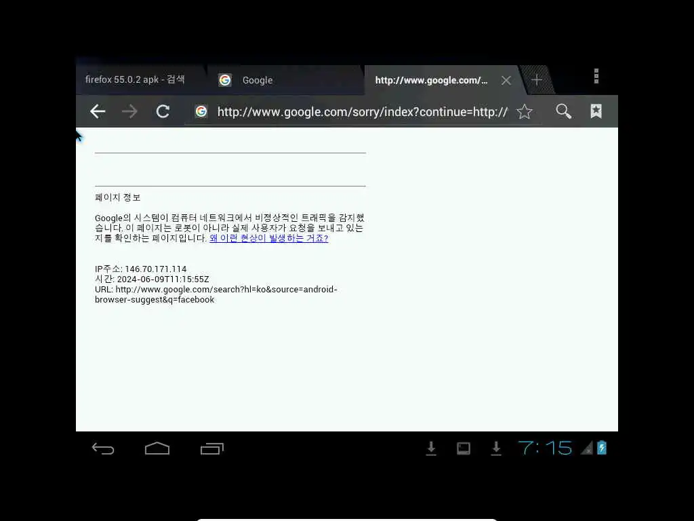The width and height of the screenshot is (694, 521).
Task: Click the Google favicon in the address bar
Action: click(201, 111)
